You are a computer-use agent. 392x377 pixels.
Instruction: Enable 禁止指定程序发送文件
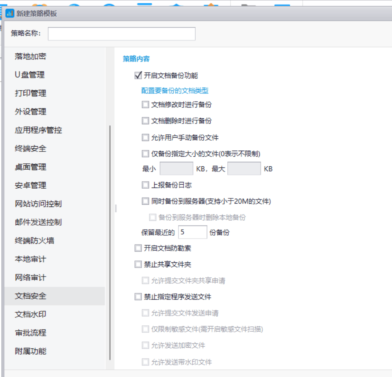(x=138, y=297)
